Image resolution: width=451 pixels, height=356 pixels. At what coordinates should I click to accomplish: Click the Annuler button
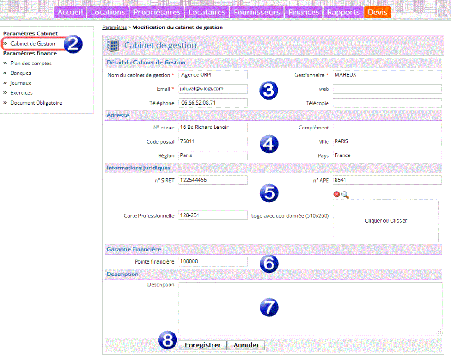[246, 345]
